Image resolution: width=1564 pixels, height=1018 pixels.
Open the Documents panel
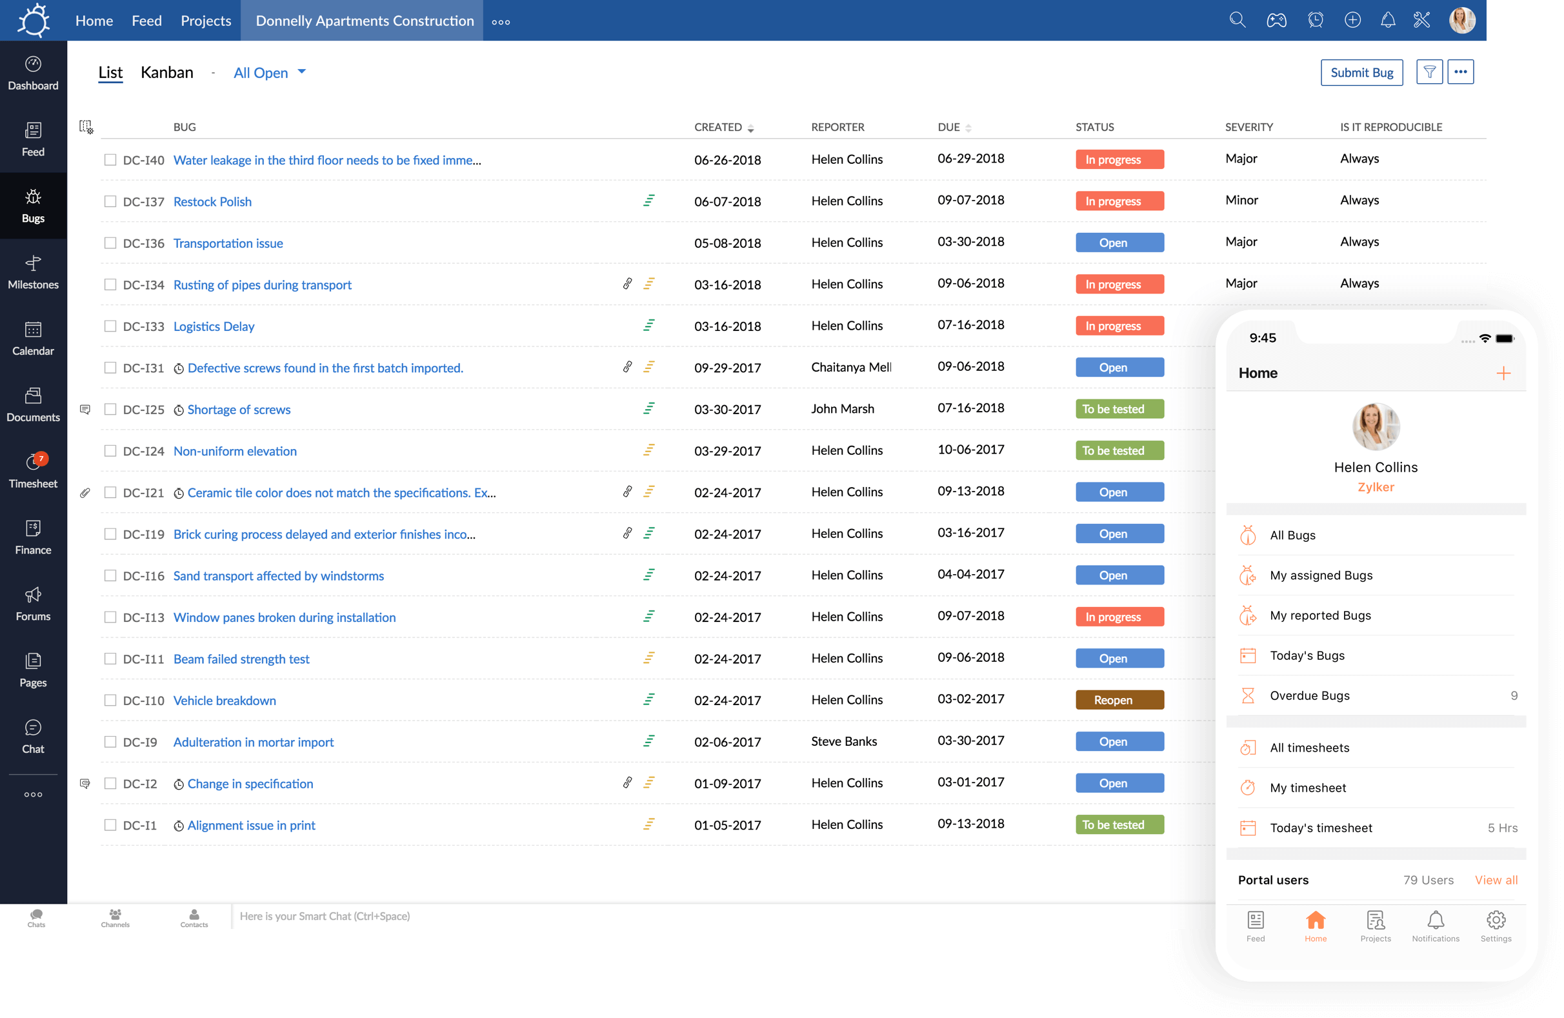(x=33, y=404)
